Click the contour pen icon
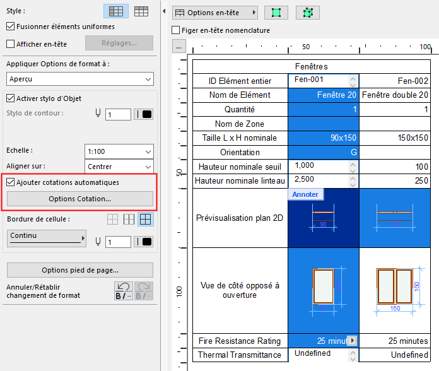Image resolution: width=439 pixels, height=371 pixels. tap(98, 114)
